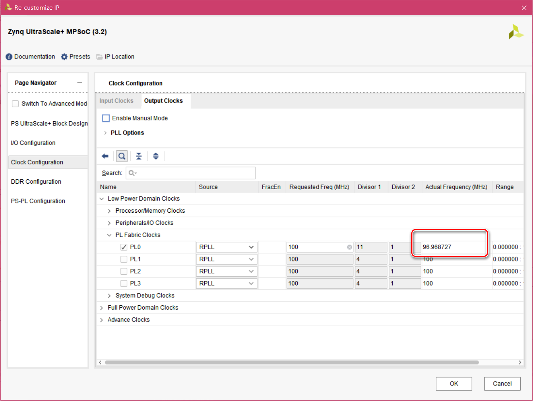Click PL3 actual frequency 100
Screen dimensions: 533x401
428,283
